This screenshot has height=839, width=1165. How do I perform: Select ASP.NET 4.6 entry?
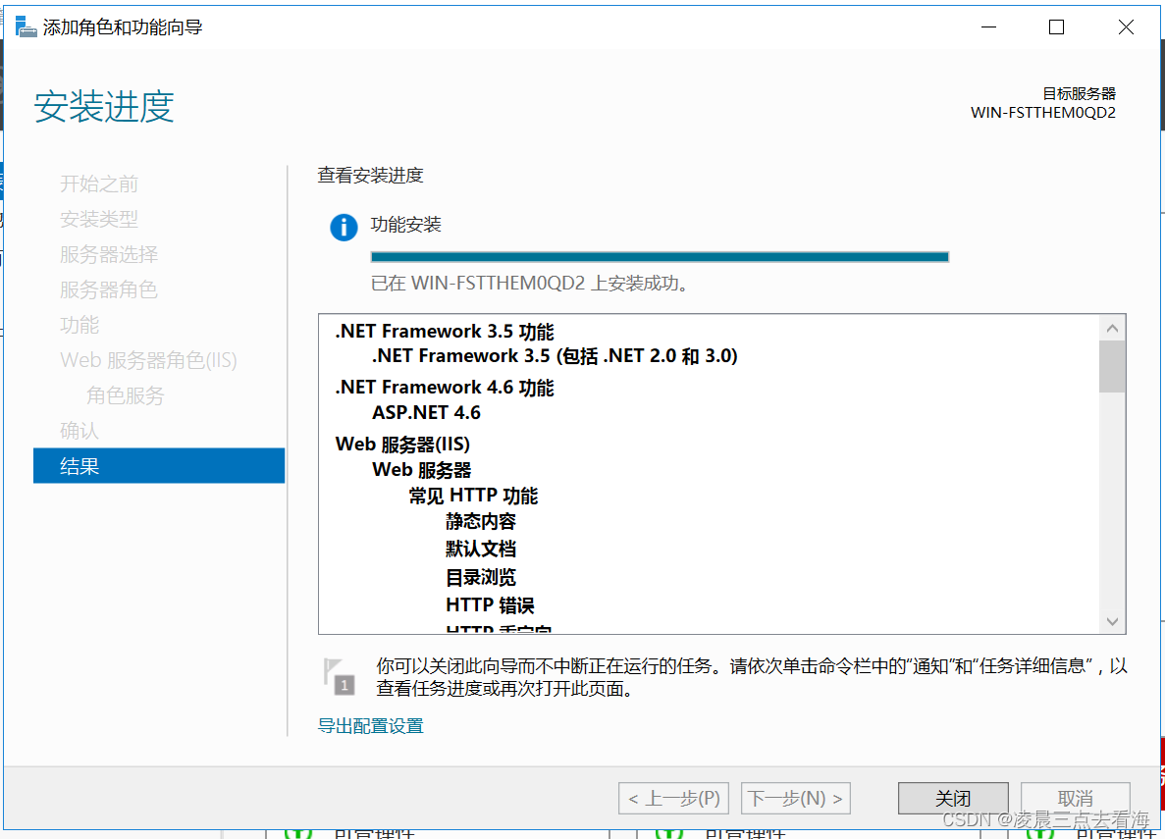[426, 412]
